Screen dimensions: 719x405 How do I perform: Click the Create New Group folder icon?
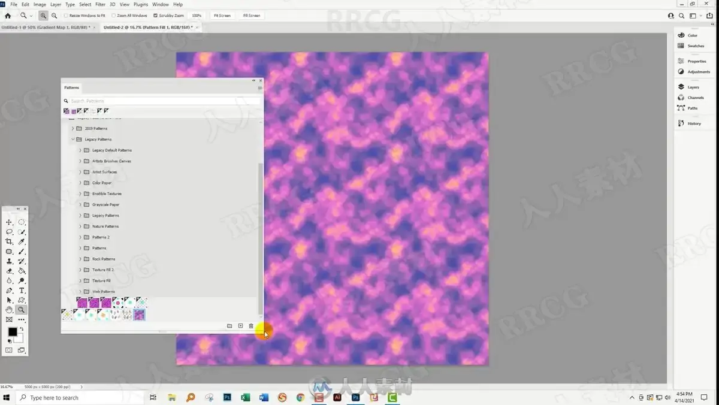click(229, 326)
